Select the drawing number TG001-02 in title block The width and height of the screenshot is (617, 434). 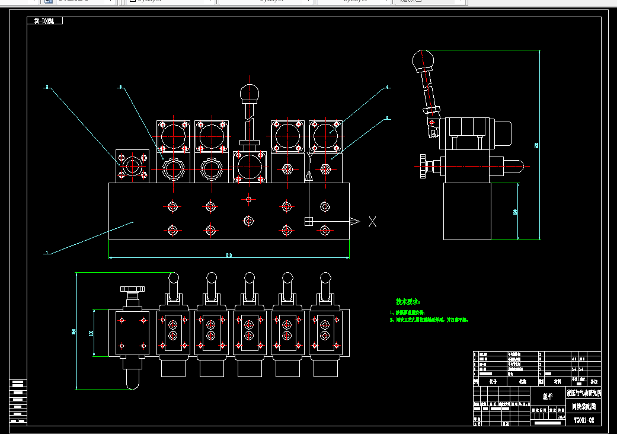click(584, 420)
